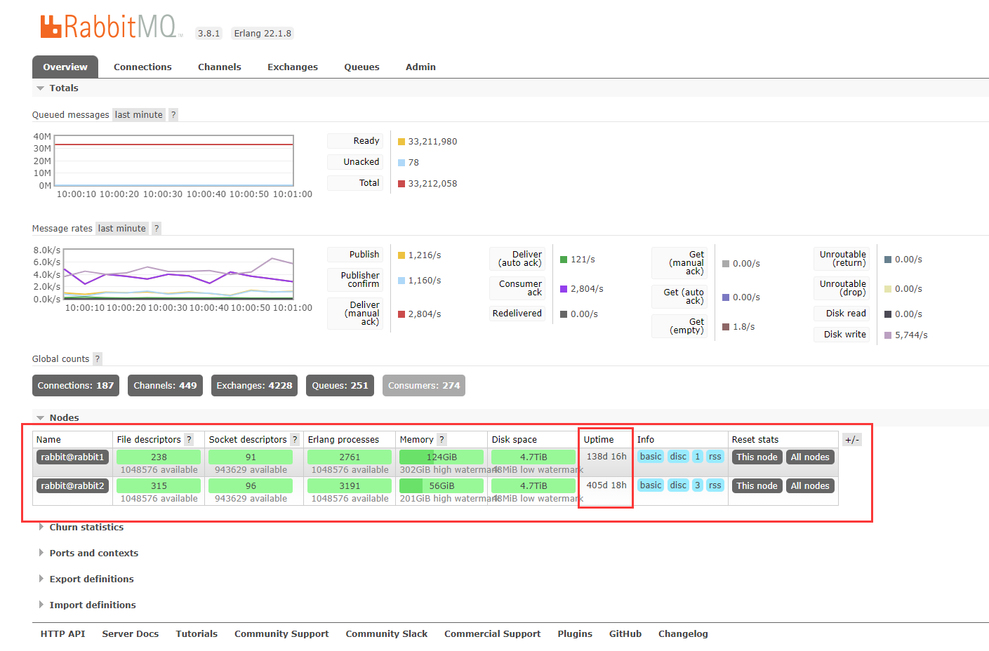Reset stats All nodes in rabbit2 row
The width and height of the screenshot is (989, 651).
click(x=810, y=486)
